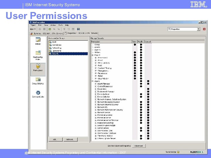Click the Networking group icon

click(50, 48)
